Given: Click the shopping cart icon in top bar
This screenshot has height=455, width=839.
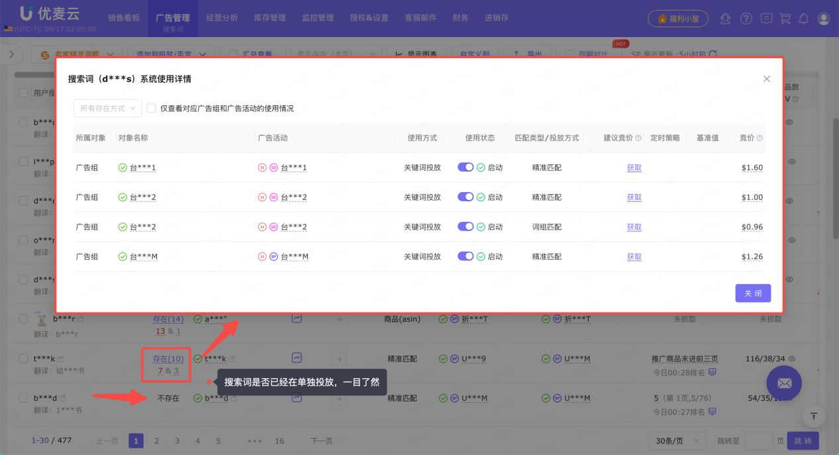Looking at the screenshot, I should pyautogui.click(x=785, y=19).
